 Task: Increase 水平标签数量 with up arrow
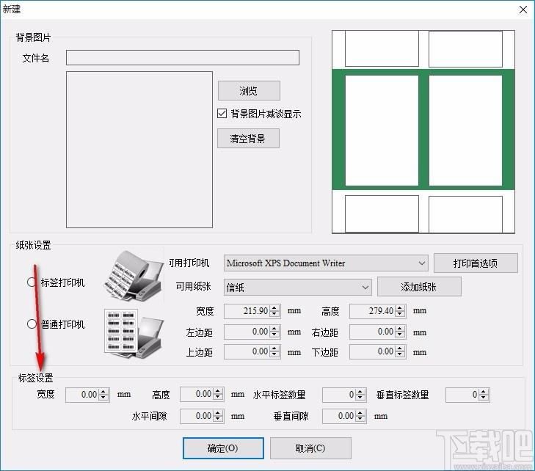point(360,392)
